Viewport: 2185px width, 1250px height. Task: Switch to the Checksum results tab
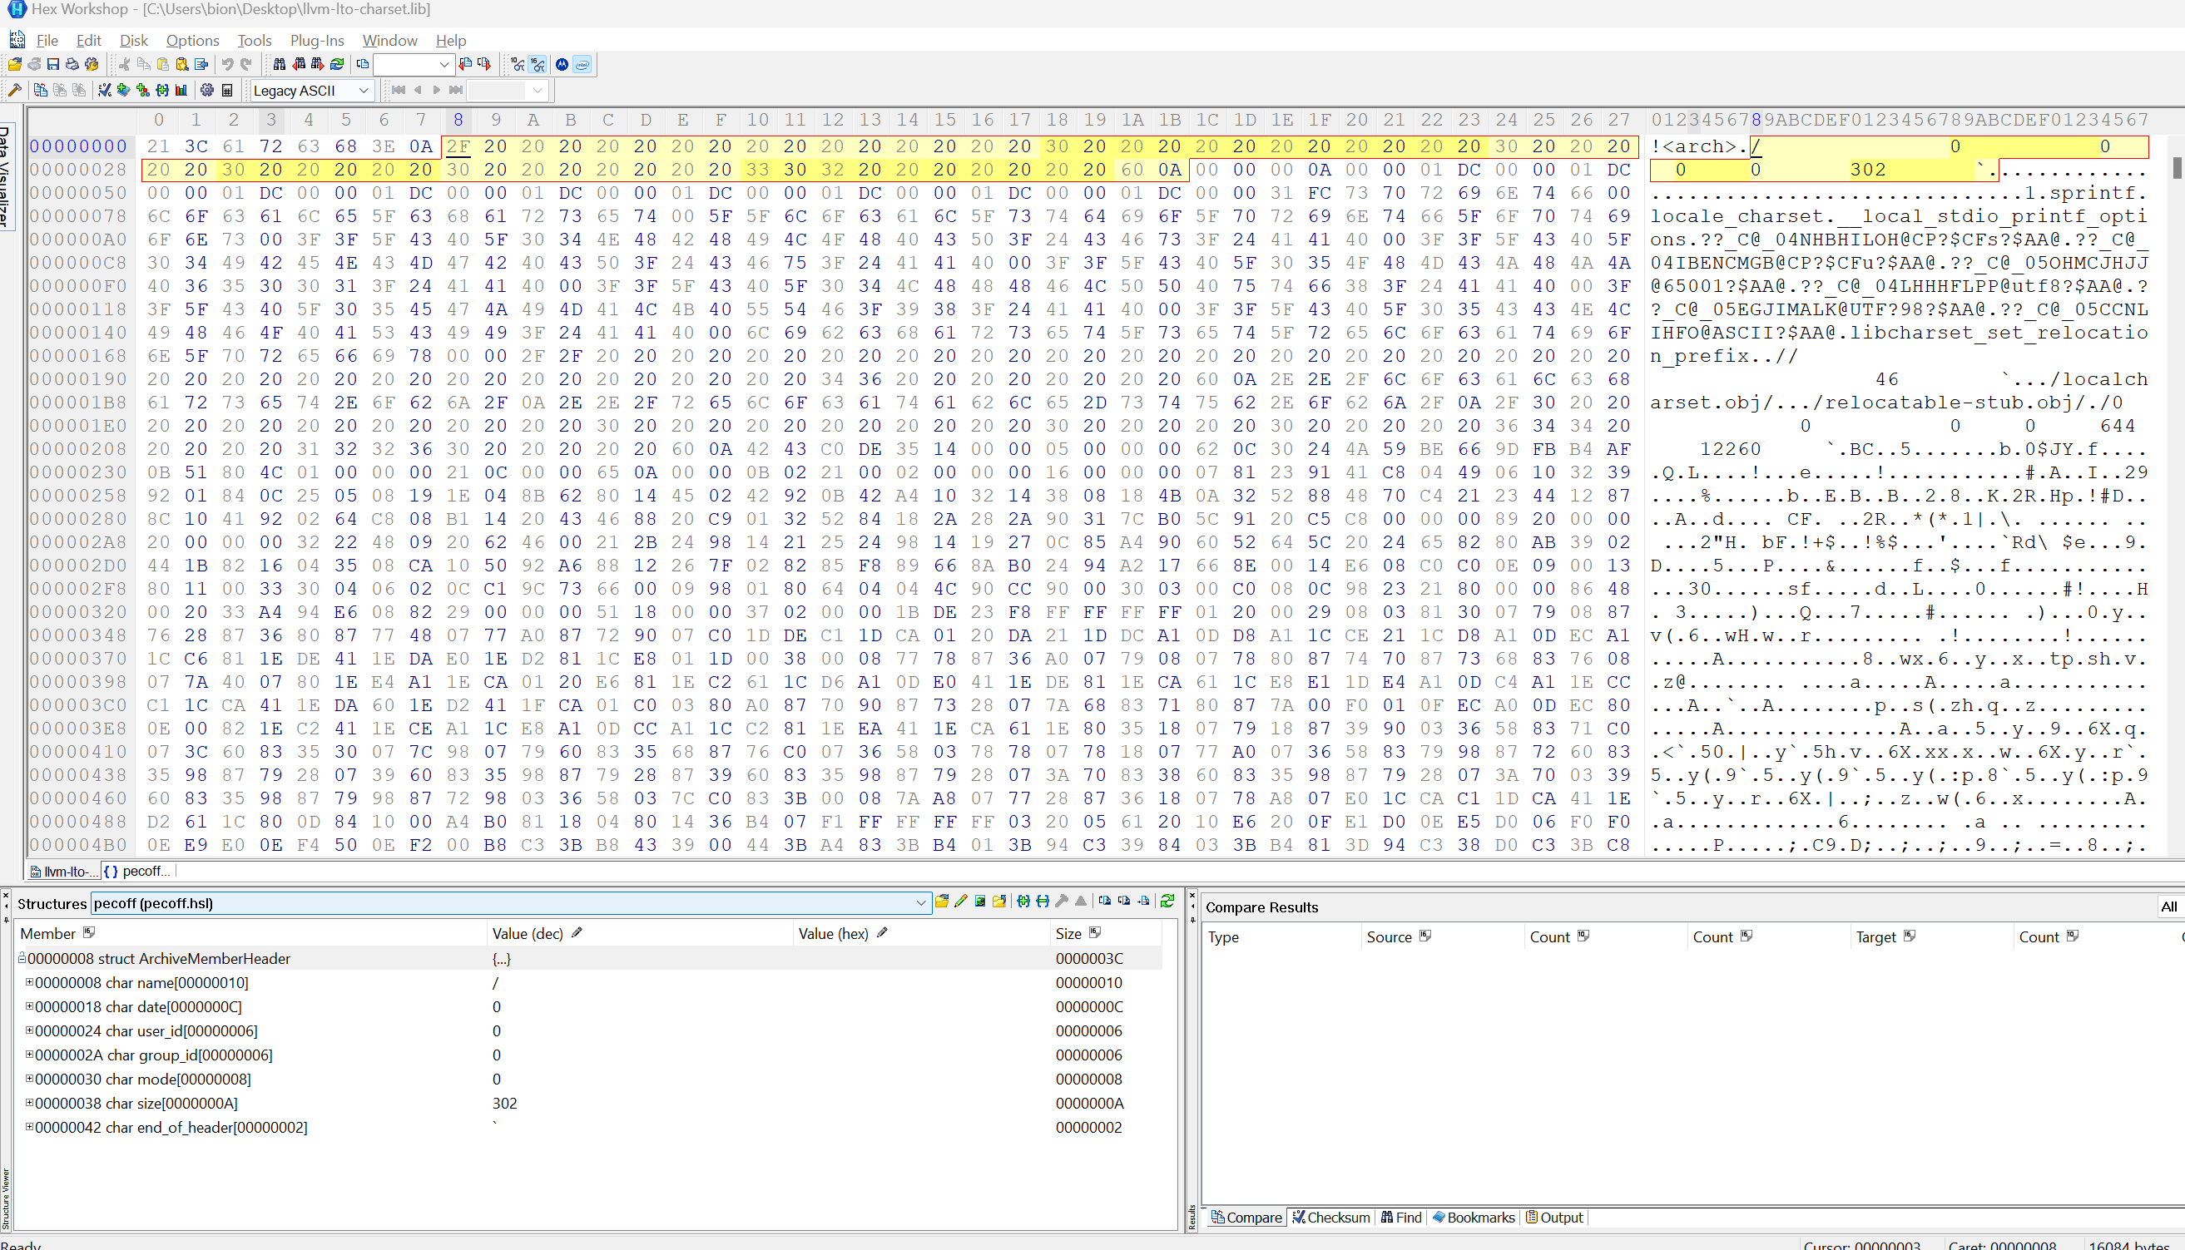(x=1331, y=1218)
